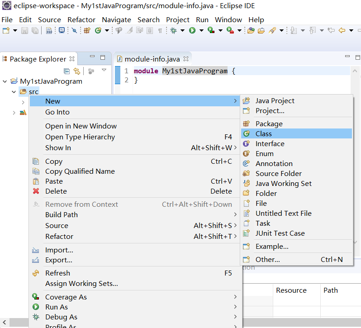Click the New wizard toolbar icon
The height and width of the screenshot is (328, 361).
[6, 30]
